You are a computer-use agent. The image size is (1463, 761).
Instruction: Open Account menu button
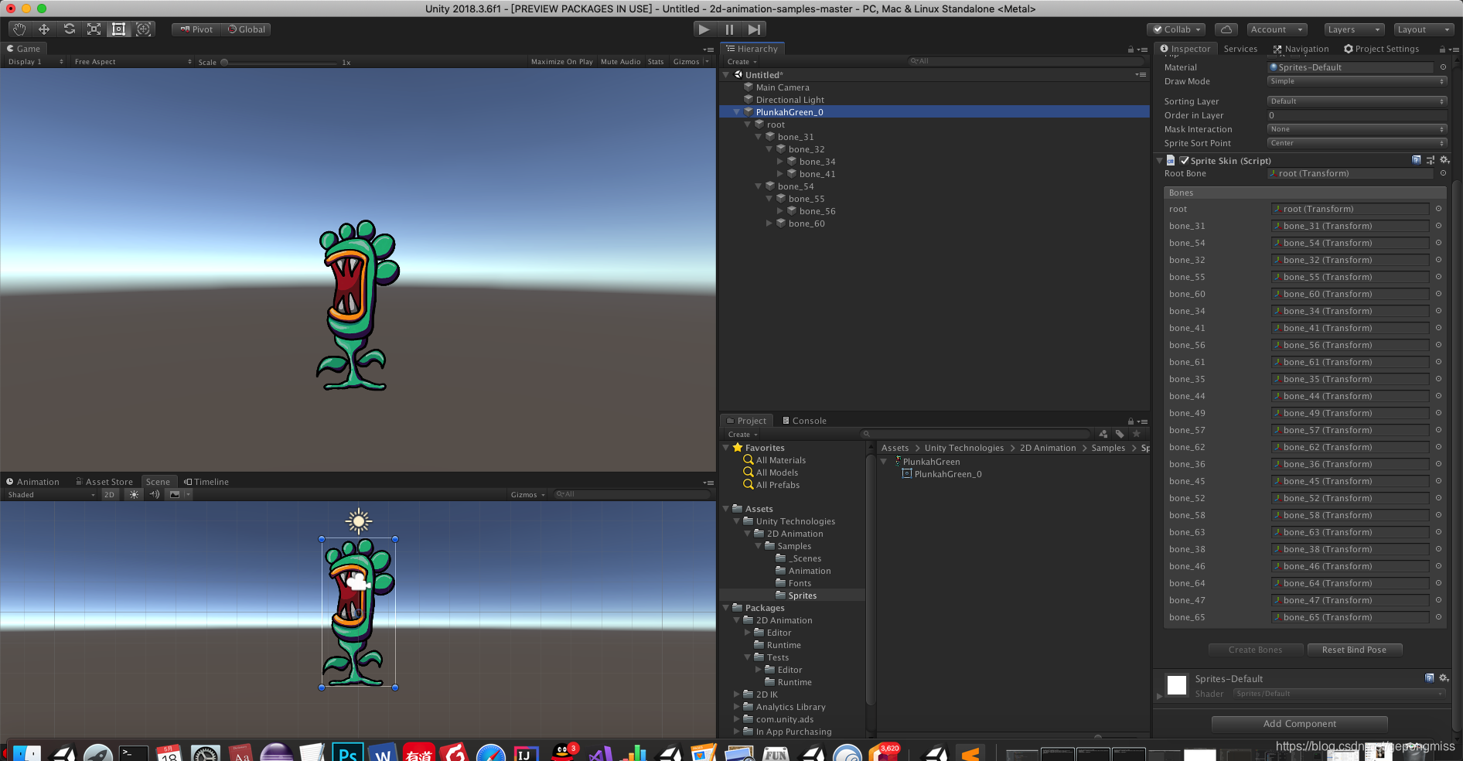(x=1277, y=29)
